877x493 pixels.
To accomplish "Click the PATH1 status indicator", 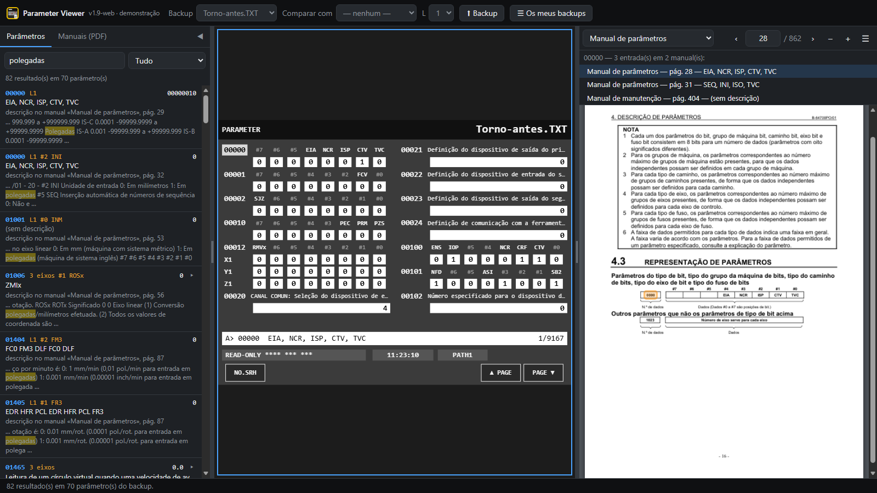I will click(462, 355).
